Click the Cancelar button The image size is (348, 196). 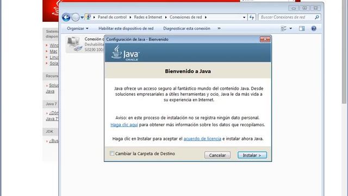tap(217, 155)
